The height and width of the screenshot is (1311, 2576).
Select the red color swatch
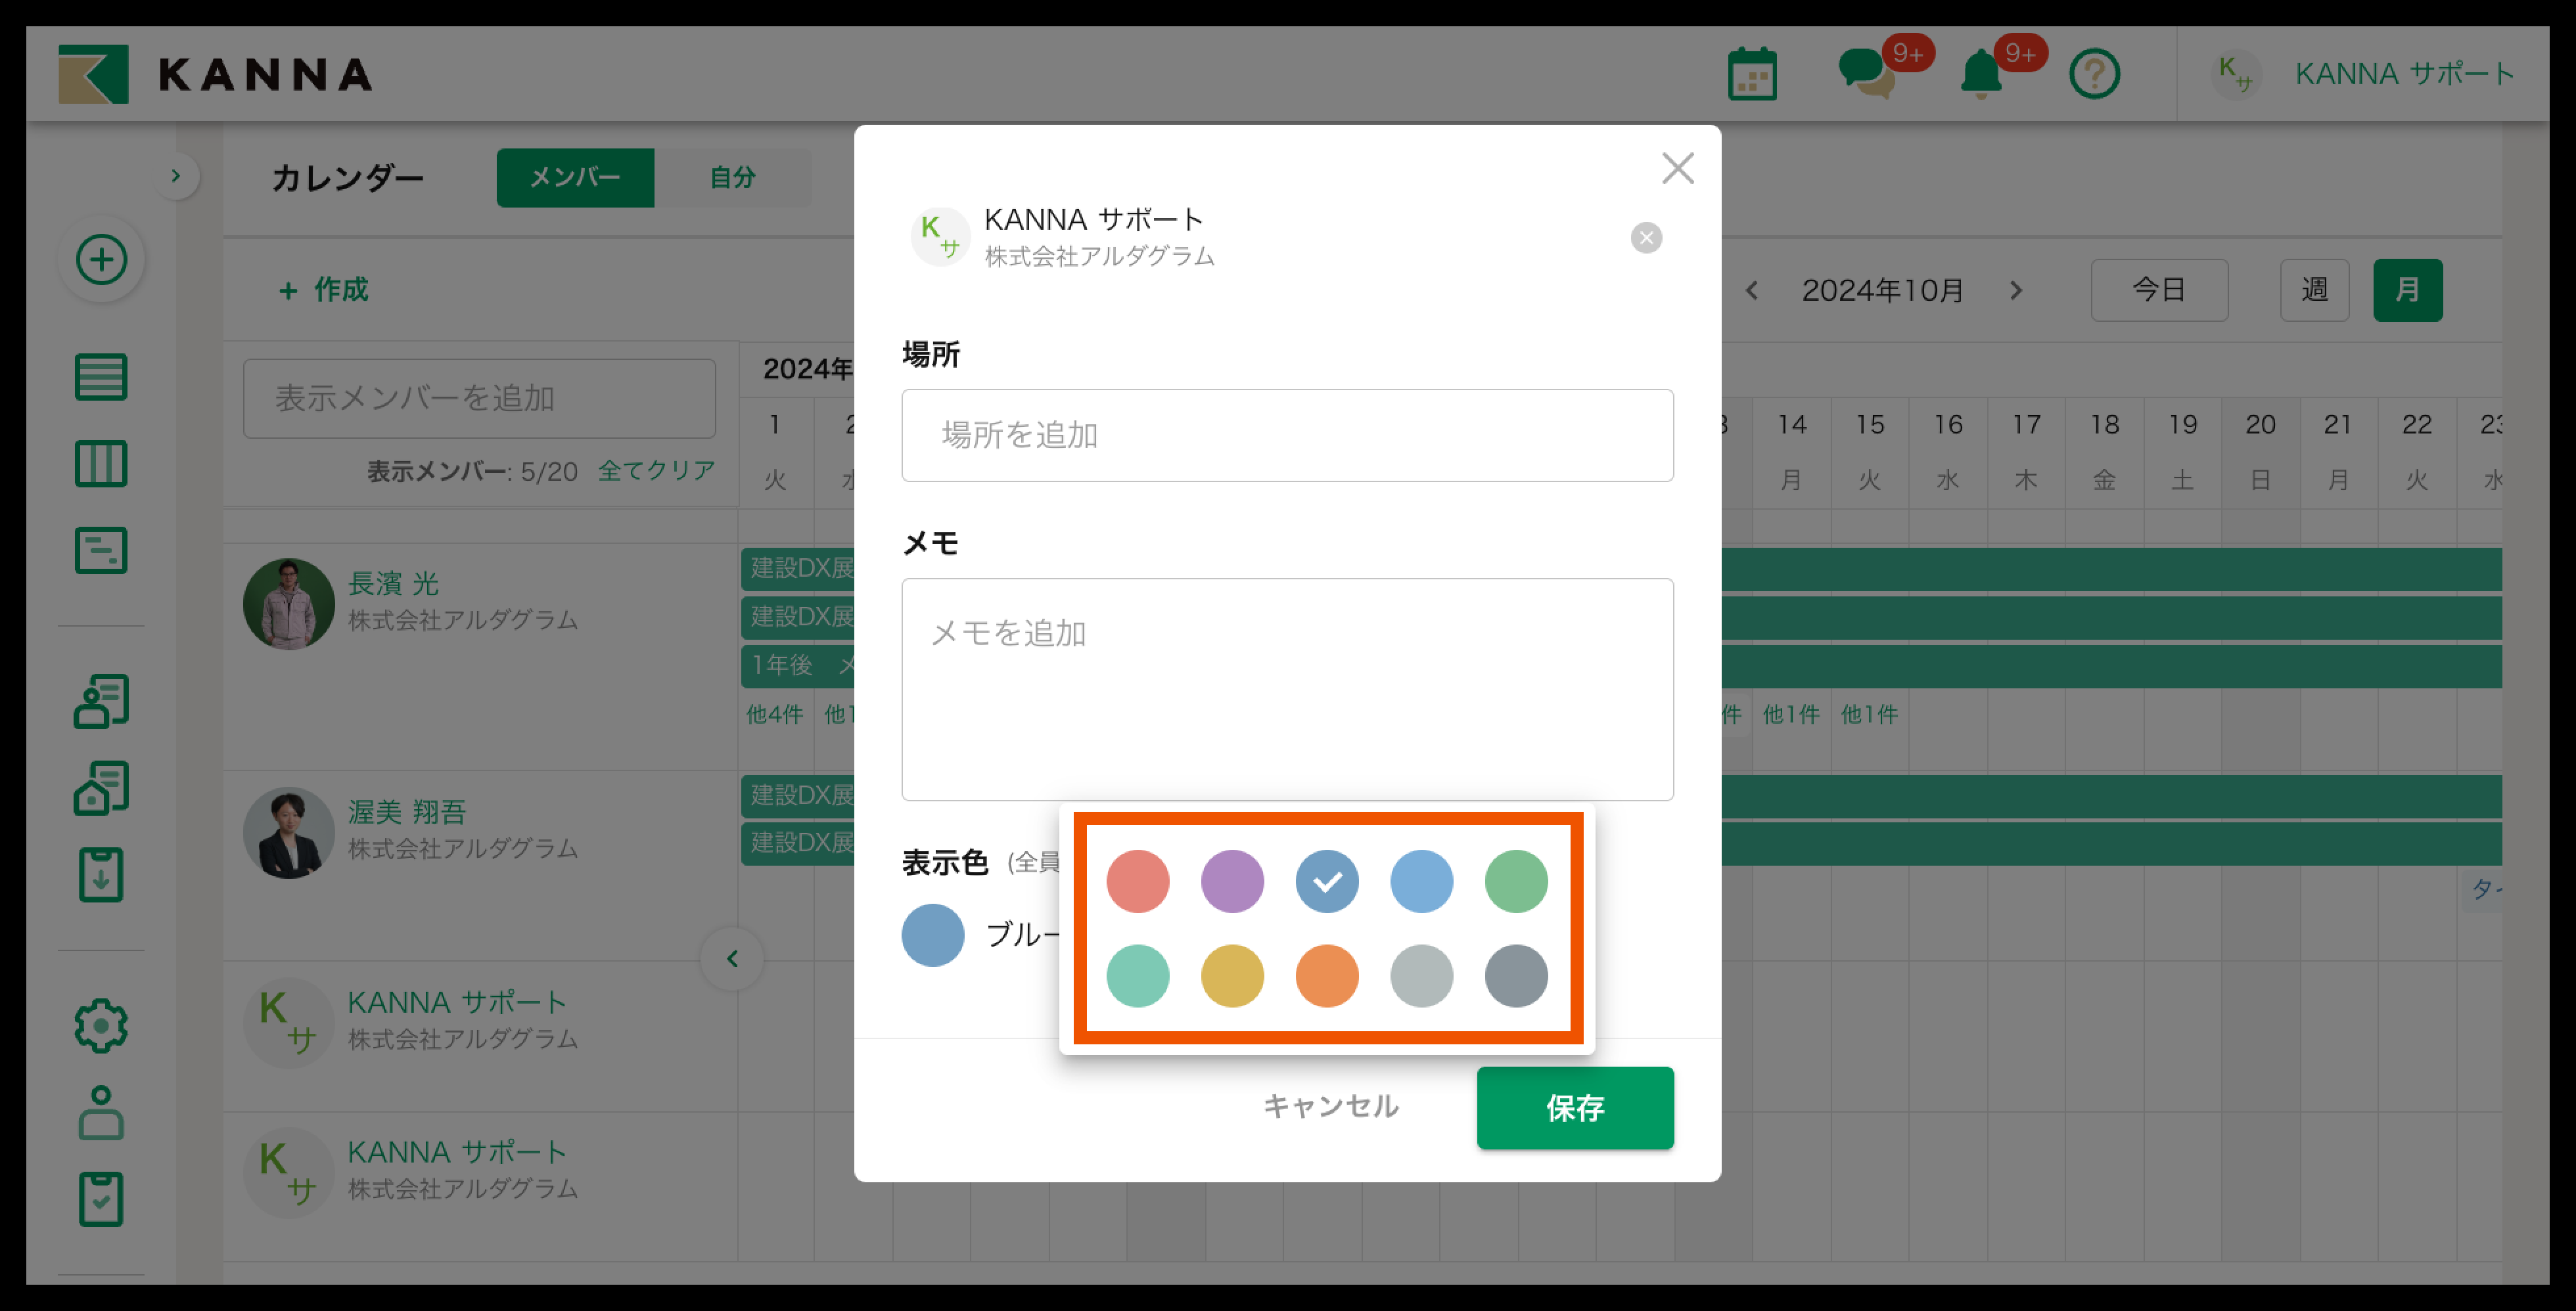pos(1137,881)
